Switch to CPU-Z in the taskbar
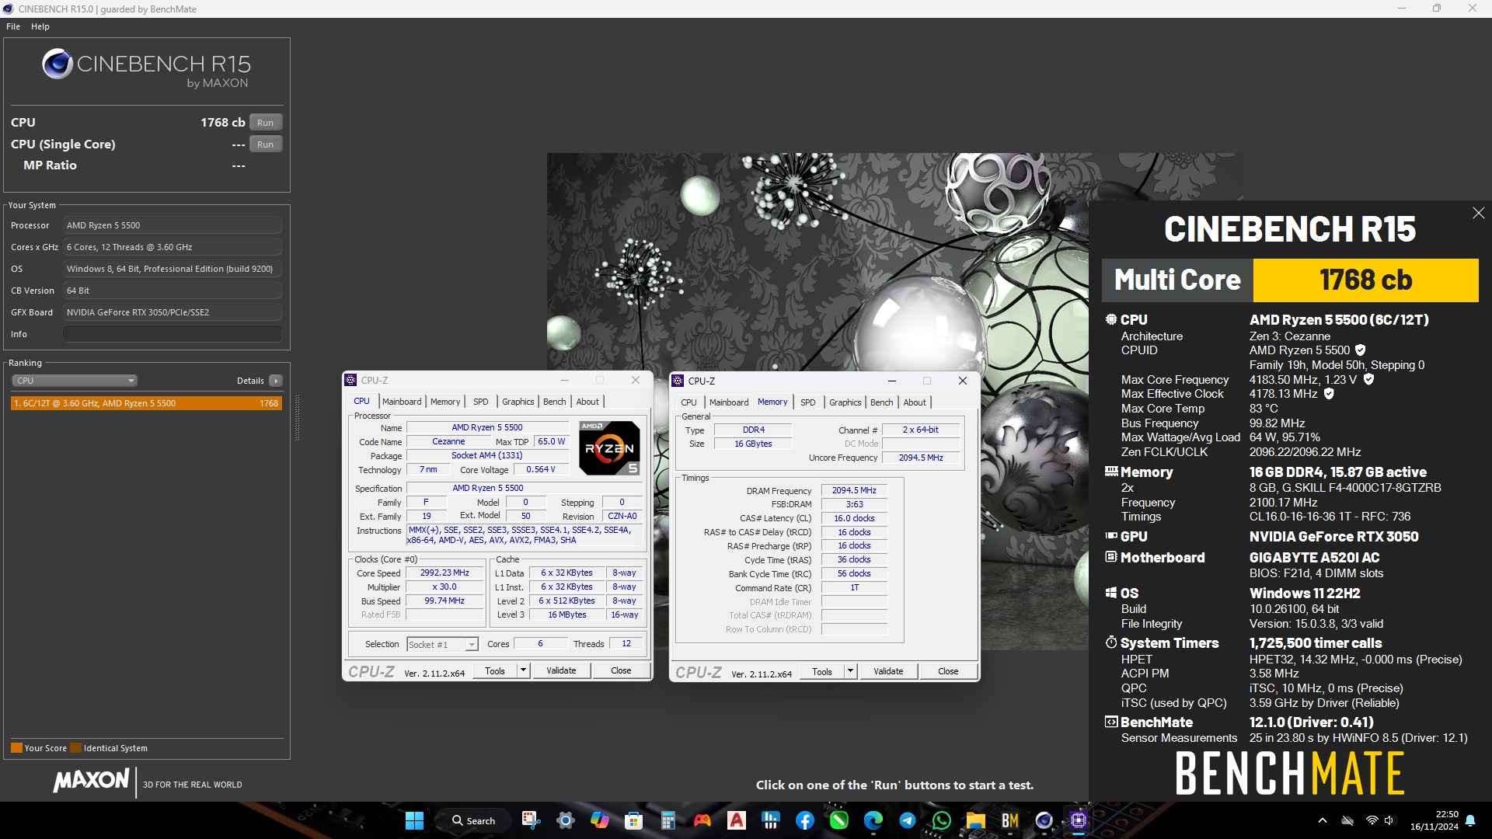Viewport: 1492px width, 839px height. coord(1079,820)
